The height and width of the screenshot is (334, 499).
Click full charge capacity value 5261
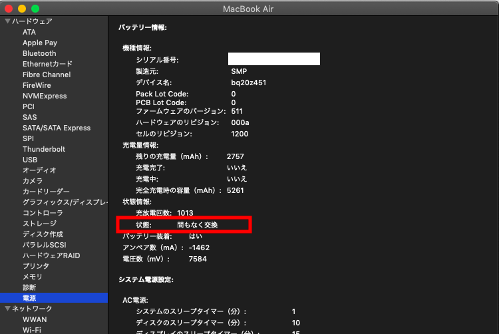pyautogui.click(x=235, y=190)
